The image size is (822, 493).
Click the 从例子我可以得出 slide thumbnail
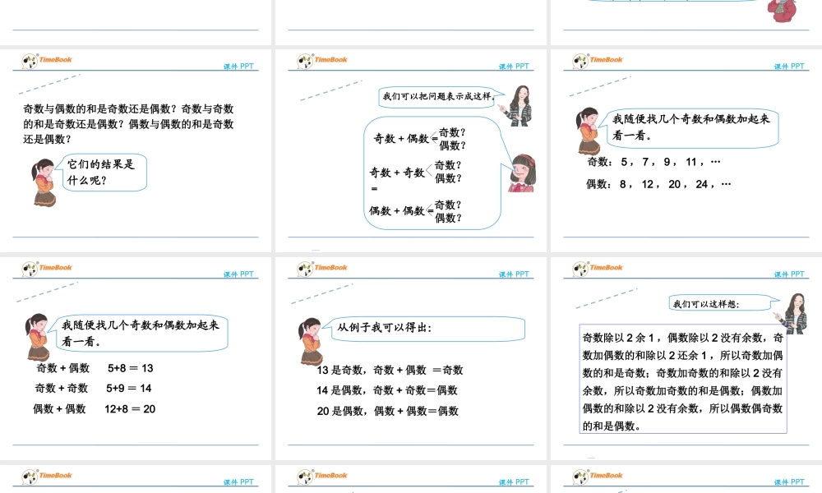[411, 362]
